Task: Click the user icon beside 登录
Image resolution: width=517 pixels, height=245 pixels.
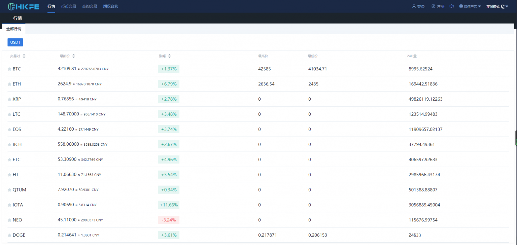Action: [414, 6]
